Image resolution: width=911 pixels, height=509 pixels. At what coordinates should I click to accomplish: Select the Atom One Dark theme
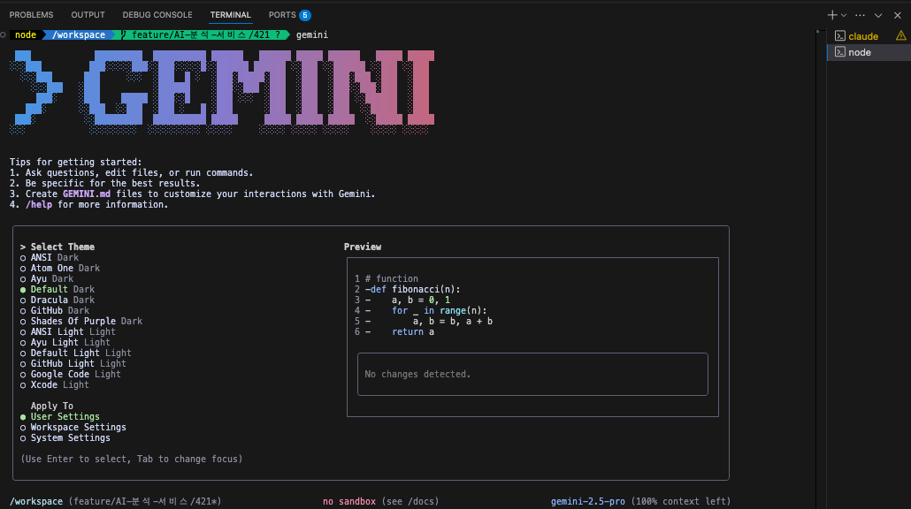point(60,268)
